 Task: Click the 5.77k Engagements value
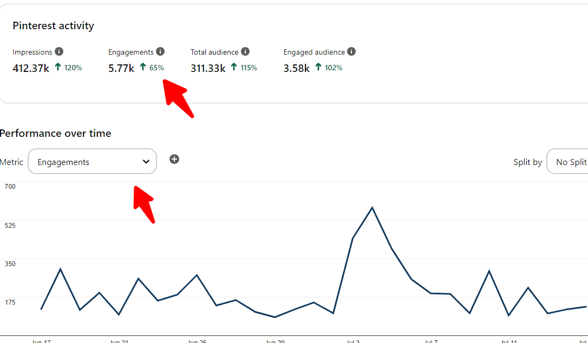pyautogui.click(x=121, y=68)
